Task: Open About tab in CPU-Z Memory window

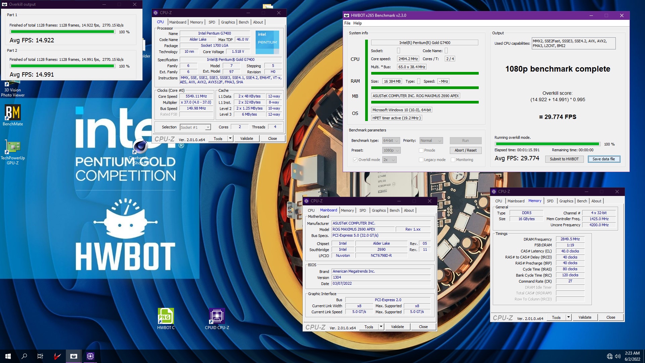Action: pos(596,201)
